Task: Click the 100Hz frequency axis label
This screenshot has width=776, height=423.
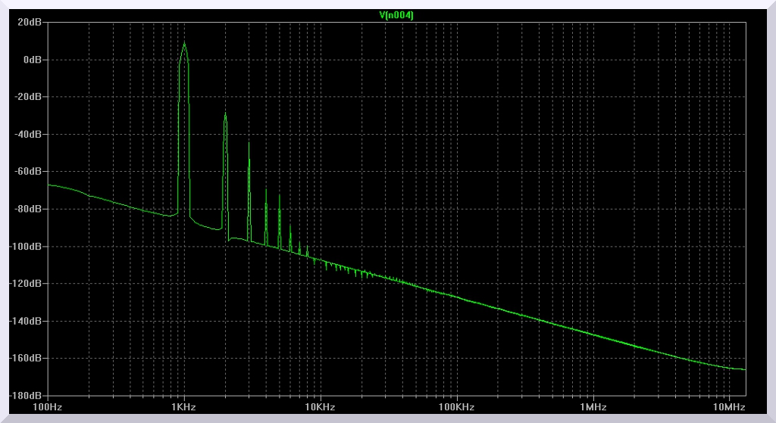Action: (x=48, y=407)
